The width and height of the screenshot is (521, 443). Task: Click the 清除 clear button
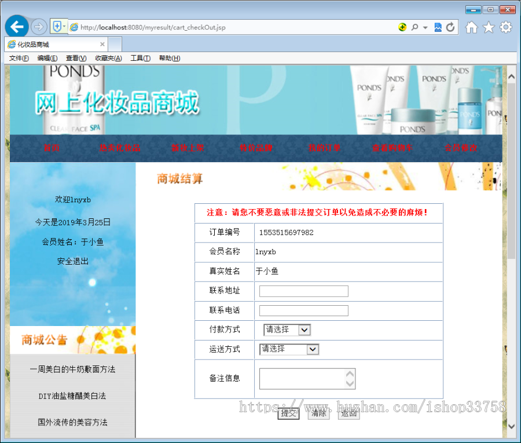click(319, 413)
